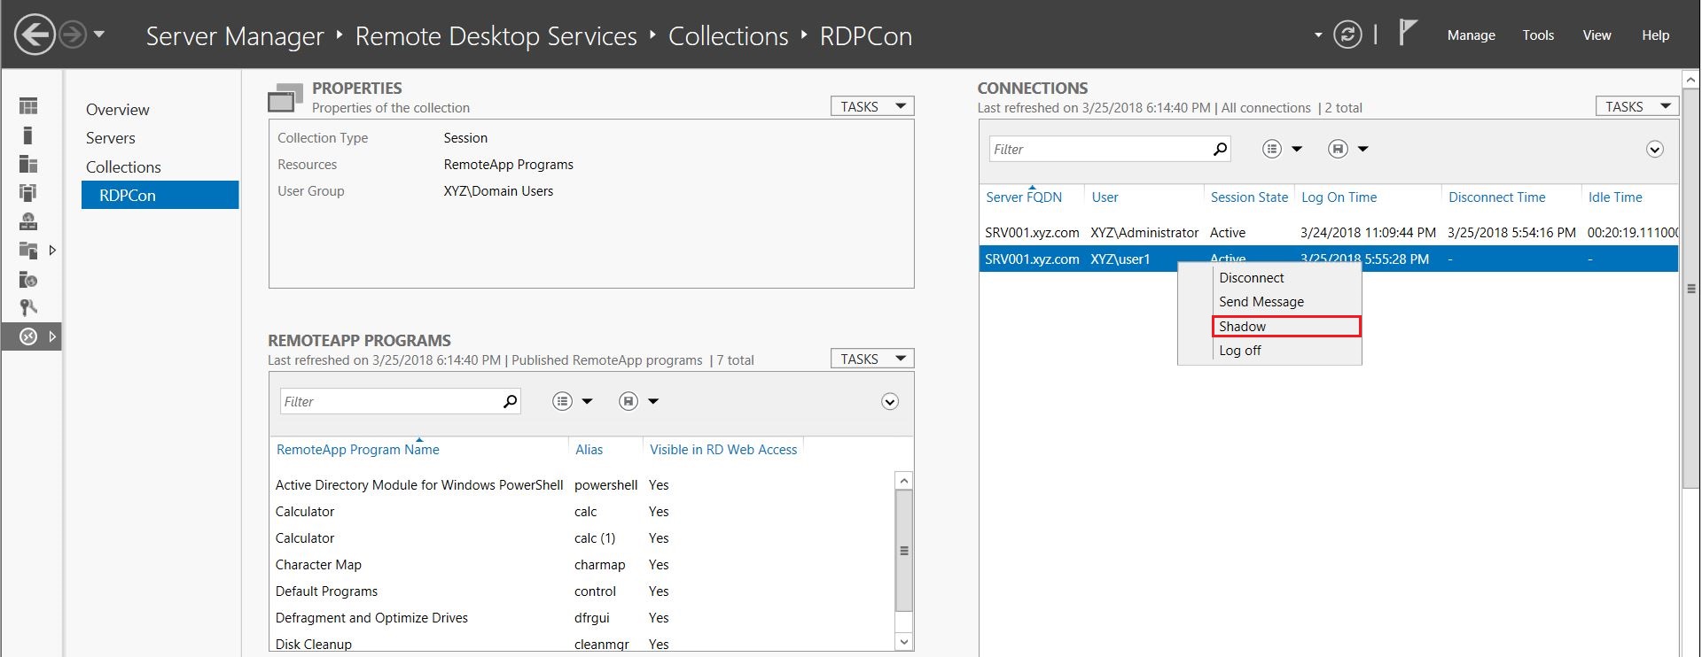1702x657 pixels.
Task: Expand Connections filter criteria chevron
Action: point(1654,149)
